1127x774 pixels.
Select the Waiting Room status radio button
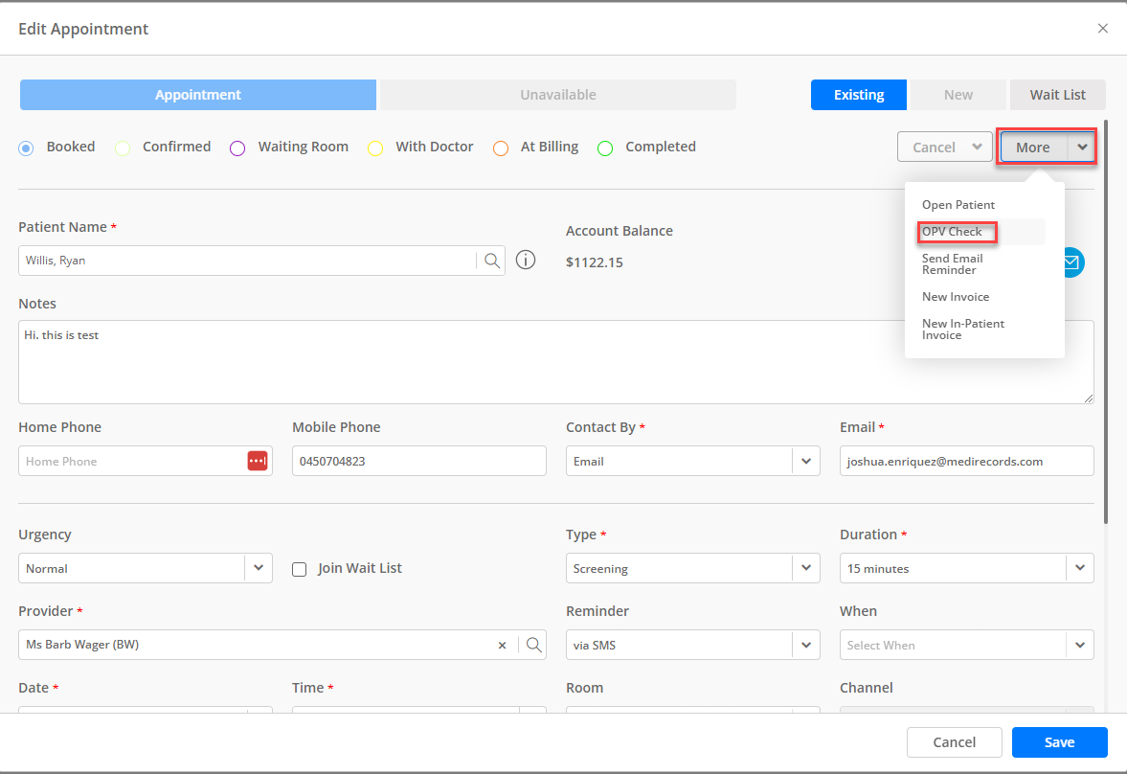(237, 148)
